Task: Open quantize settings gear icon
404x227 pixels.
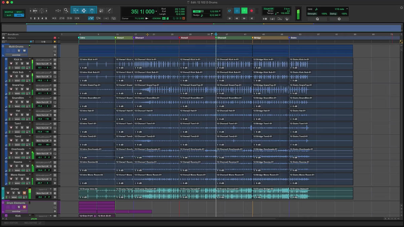Action: (339, 19)
